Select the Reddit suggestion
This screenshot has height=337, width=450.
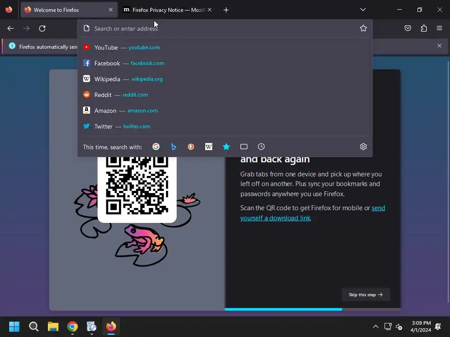coord(225,95)
